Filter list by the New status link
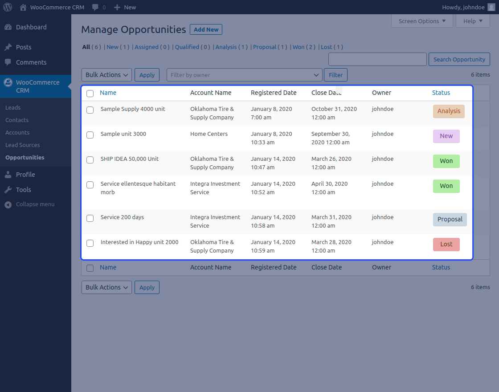The image size is (499, 392). click(x=112, y=47)
